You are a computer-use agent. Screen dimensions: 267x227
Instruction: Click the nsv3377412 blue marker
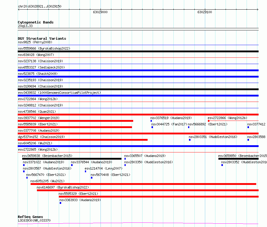(248, 127)
